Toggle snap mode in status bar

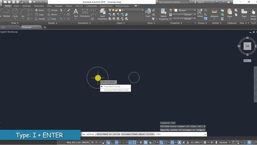pyautogui.click(x=97, y=142)
